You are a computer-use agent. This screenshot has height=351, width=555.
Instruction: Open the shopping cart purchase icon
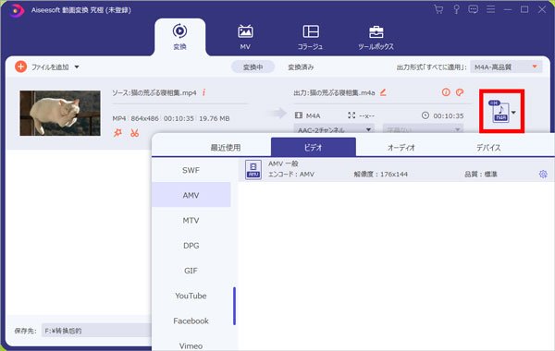pos(438,9)
